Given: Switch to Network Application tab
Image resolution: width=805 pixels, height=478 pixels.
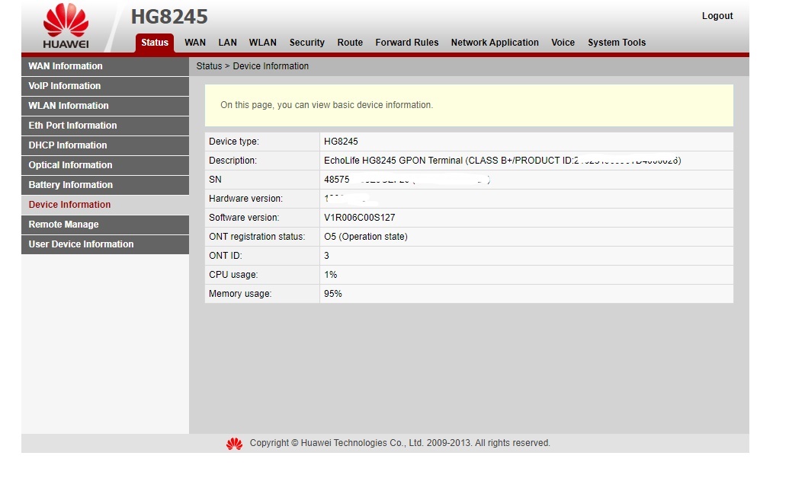Looking at the screenshot, I should pos(495,43).
